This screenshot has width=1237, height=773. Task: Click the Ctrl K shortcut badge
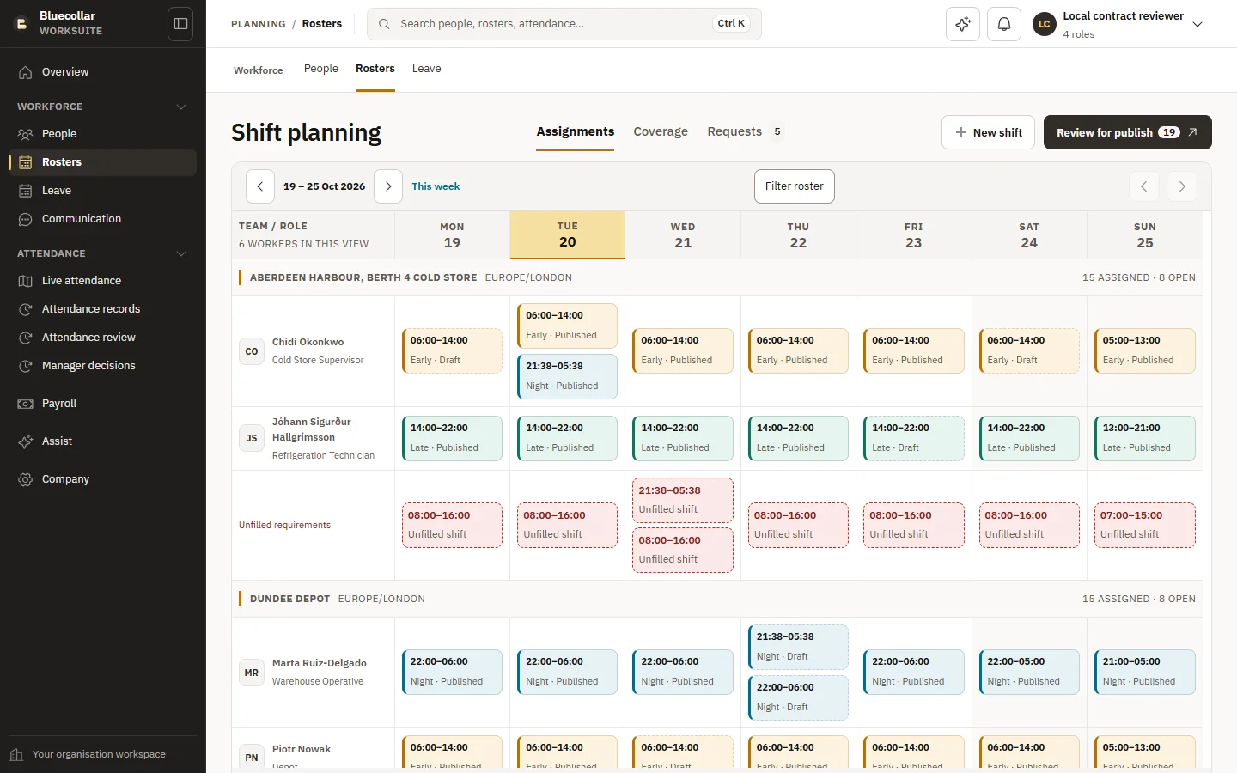(732, 24)
